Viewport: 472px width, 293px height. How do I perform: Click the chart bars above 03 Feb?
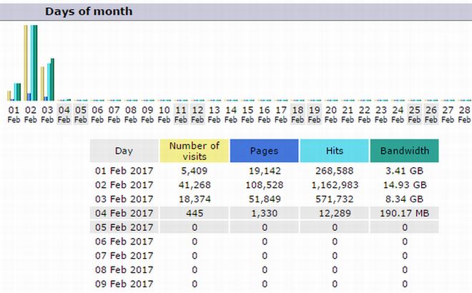coord(47,81)
